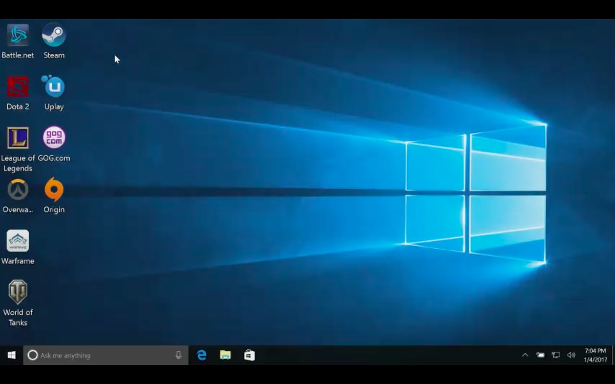Open File Explorer from the taskbar
615x384 pixels.
pos(225,355)
